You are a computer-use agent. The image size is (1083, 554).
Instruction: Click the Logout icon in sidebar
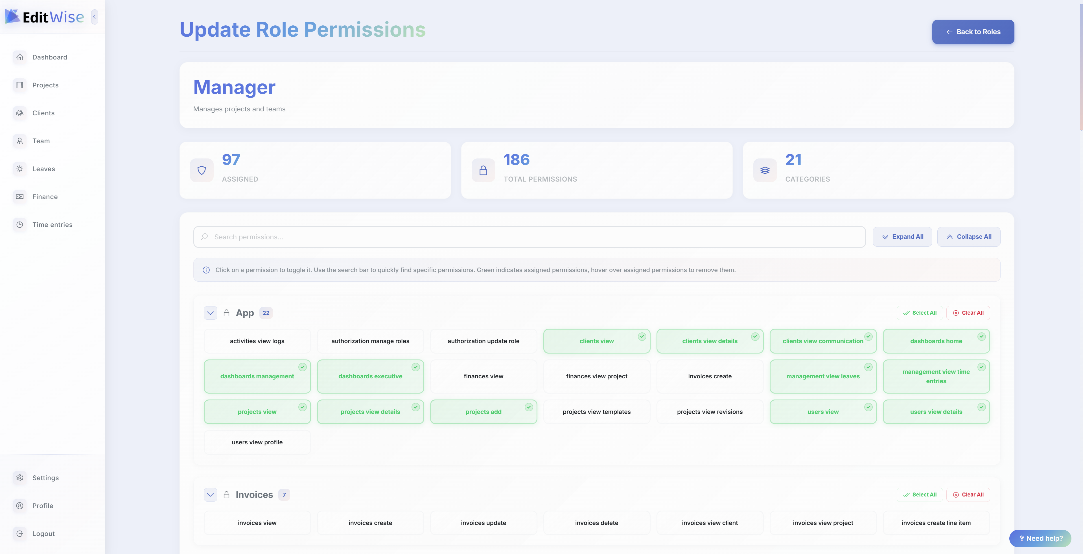pyautogui.click(x=20, y=534)
